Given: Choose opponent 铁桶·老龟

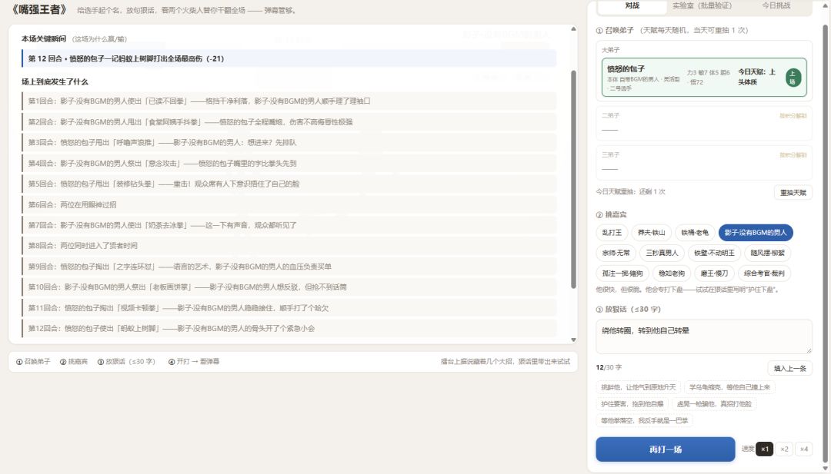Looking at the screenshot, I should pyautogui.click(x=695, y=233).
